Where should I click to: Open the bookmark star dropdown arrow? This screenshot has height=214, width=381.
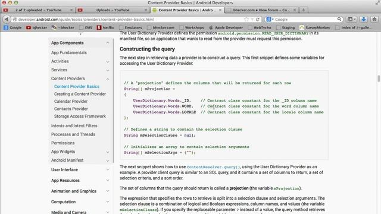click(252, 20)
